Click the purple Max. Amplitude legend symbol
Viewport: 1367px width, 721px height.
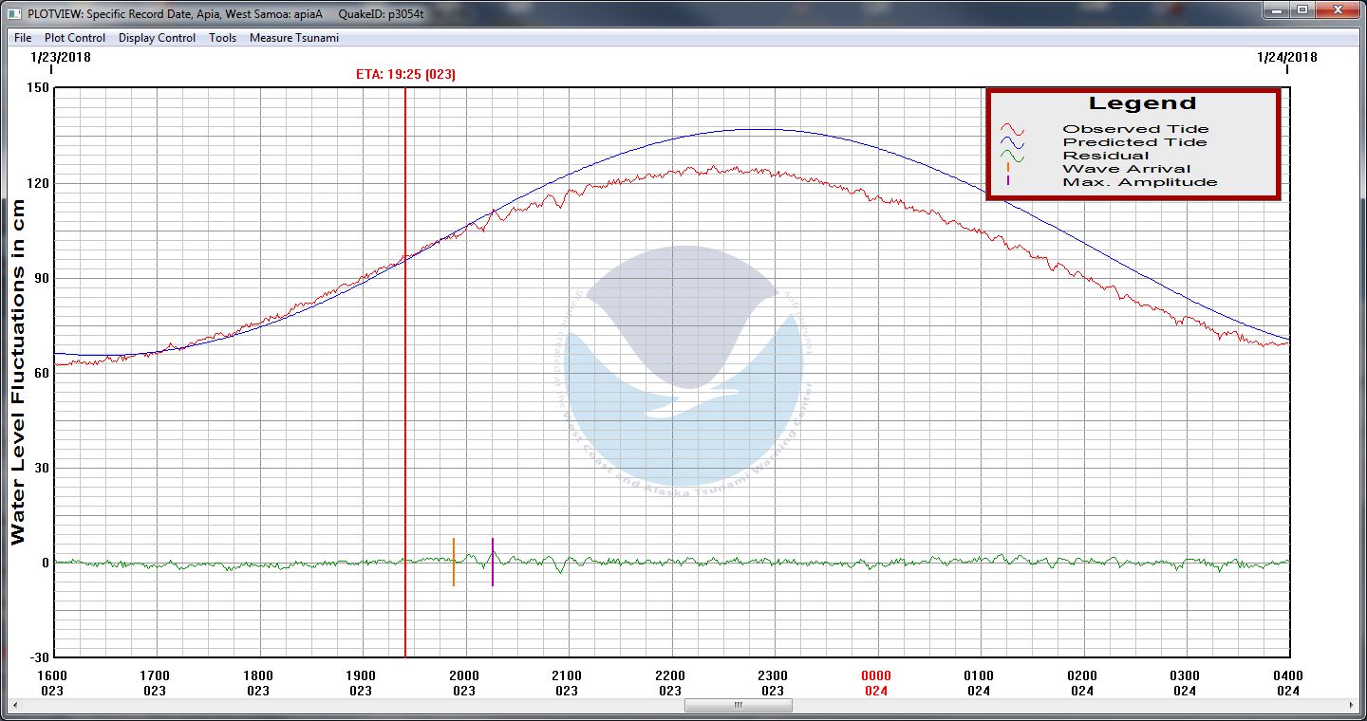click(x=1007, y=181)
